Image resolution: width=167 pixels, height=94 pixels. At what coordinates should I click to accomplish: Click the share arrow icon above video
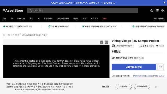tap(102, 42)
